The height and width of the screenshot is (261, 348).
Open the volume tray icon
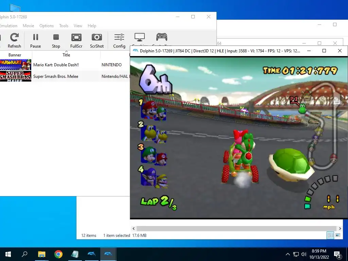point(304,254)
